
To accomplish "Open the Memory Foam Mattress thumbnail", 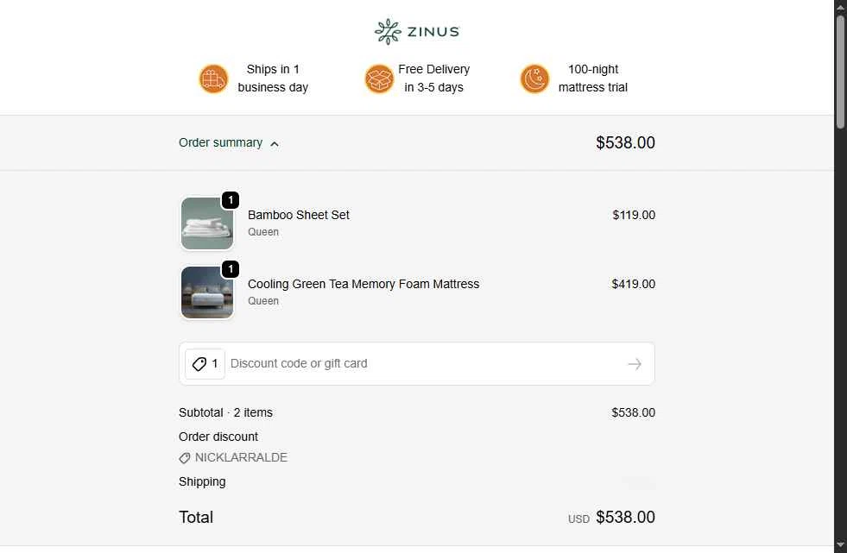I will 207,292.
